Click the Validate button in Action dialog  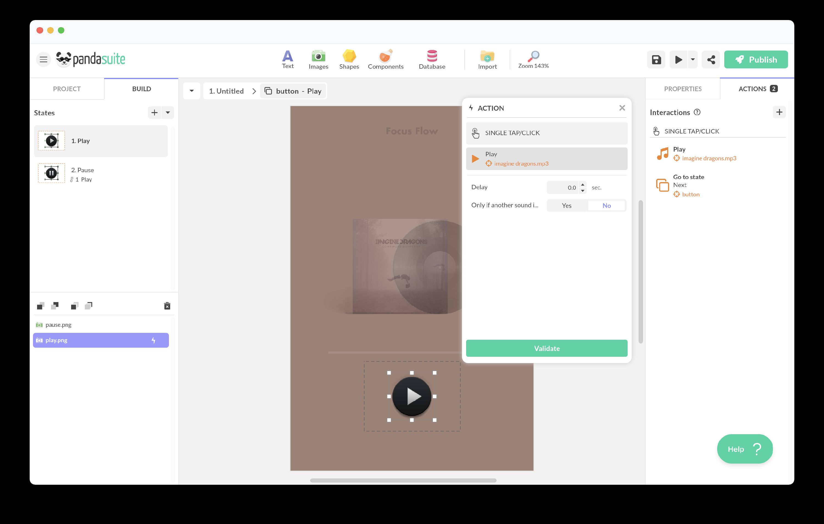[546, 348]
